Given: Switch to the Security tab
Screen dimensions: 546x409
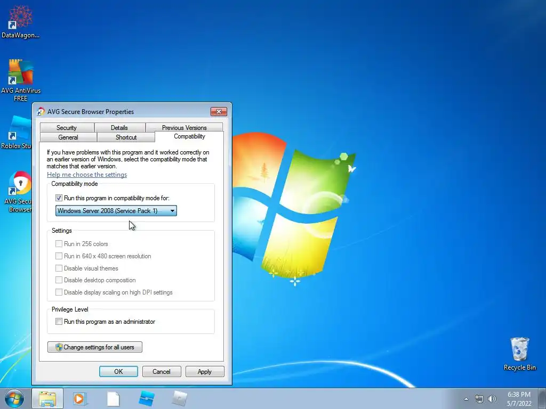Looking at the screenshot, I should coord(67,128).
